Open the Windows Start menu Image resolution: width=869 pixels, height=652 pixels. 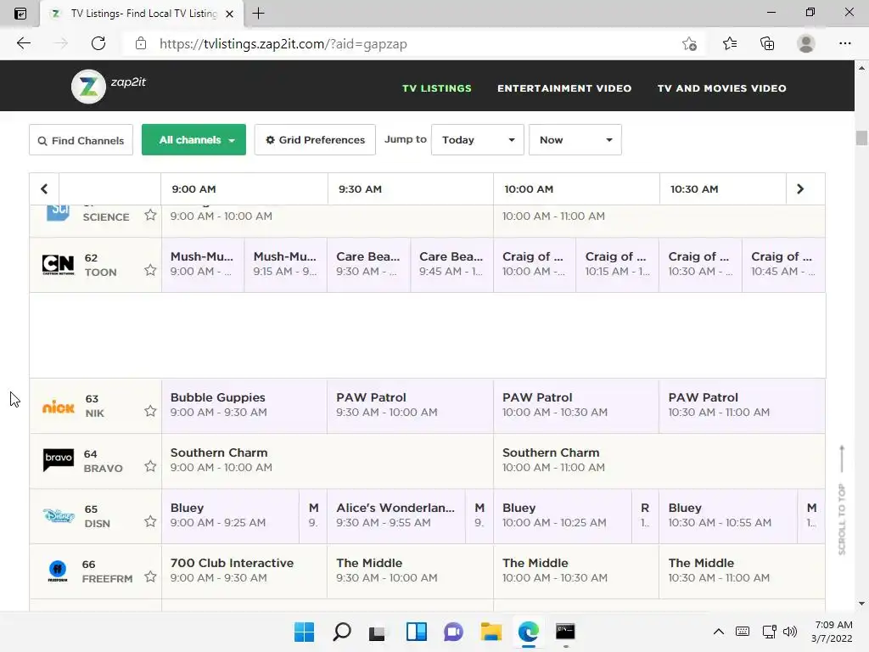304,632
